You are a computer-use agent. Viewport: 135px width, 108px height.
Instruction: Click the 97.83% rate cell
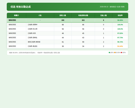click(x=120, y=33)
